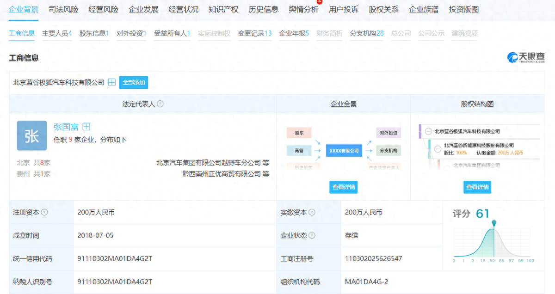Open the 司法风险 top tab
555x294 pixels.
pyautogui.click(x=63, y=9)
